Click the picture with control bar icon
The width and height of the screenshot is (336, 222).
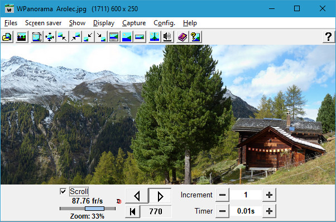(114, 37)
